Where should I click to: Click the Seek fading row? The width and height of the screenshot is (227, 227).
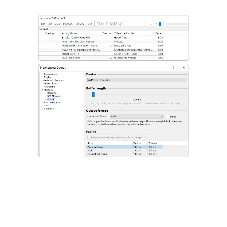point(124,151)
